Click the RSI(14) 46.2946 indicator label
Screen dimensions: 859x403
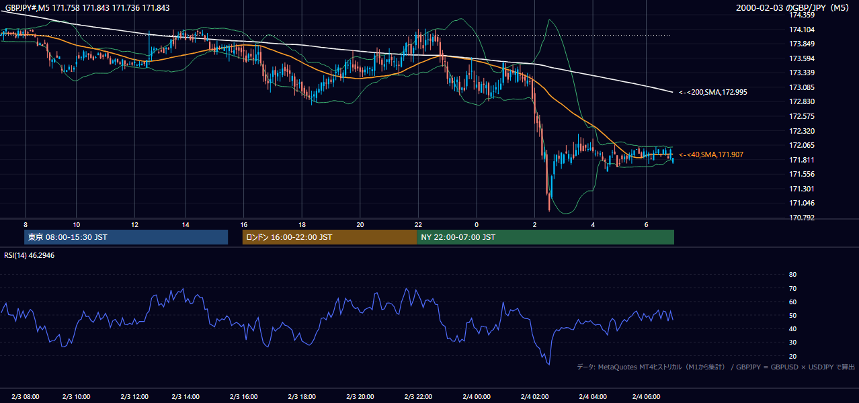(30, 256)
